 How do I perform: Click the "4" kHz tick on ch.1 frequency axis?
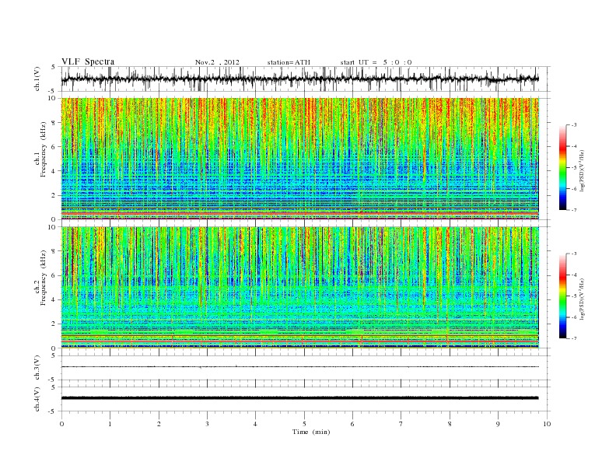coord(54,171)
